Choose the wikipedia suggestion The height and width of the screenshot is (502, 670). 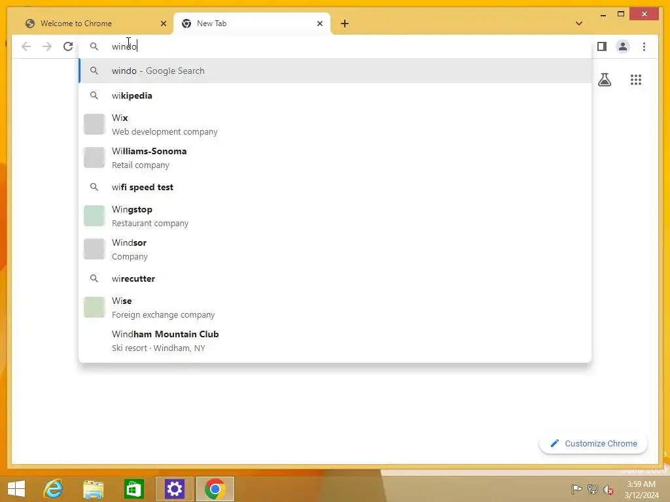coord(335,95)
